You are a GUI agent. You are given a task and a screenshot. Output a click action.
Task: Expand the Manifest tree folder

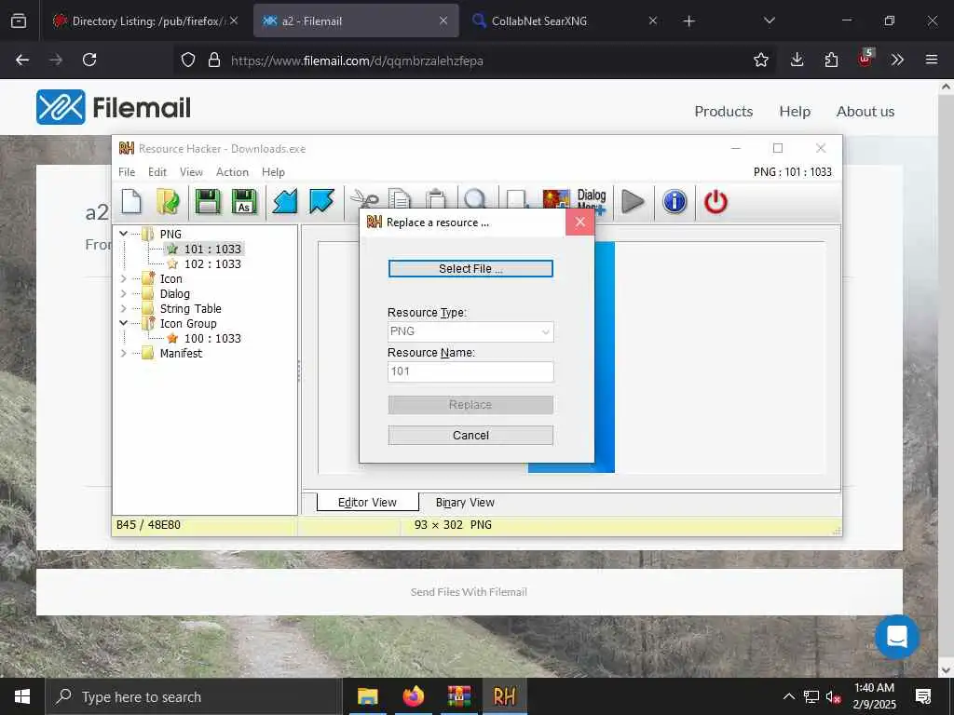click(124, 353)
